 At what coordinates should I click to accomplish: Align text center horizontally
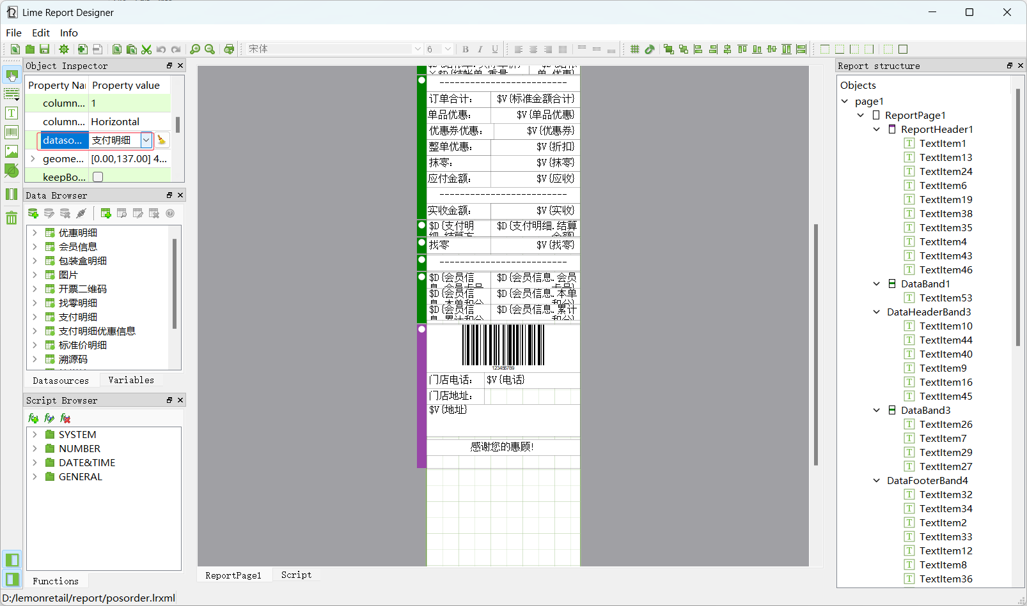pos(533,49)
